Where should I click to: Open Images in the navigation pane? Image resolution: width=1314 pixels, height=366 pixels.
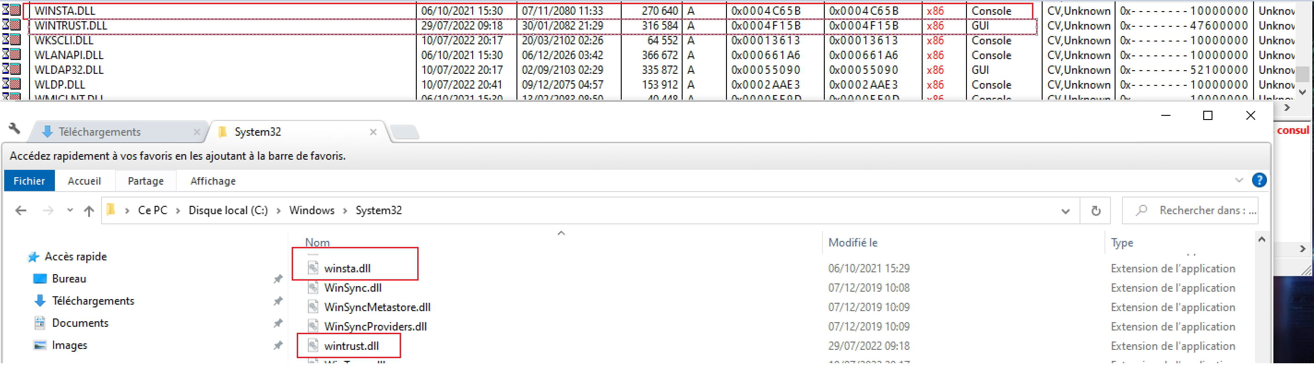click(x=69, y=345)
